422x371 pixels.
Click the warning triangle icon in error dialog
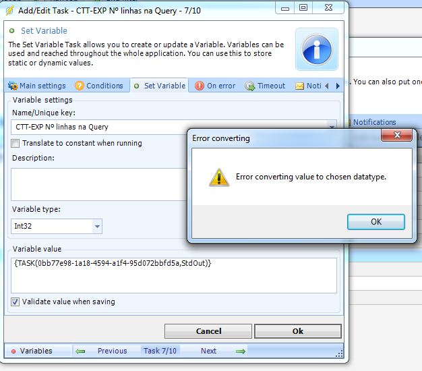coord(218,177)
